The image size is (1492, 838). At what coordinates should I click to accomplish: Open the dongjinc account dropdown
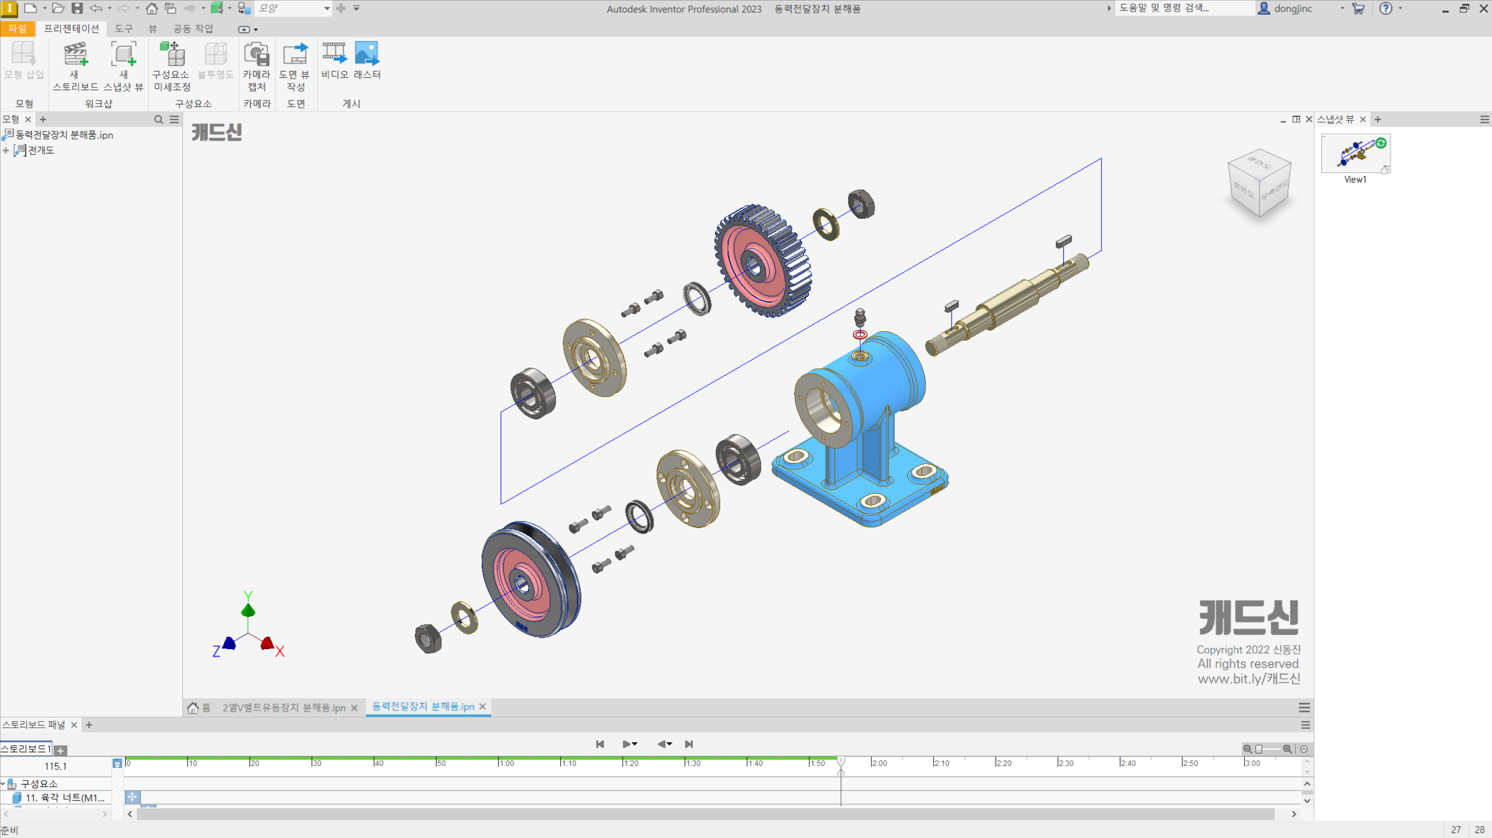[1342, 8]
